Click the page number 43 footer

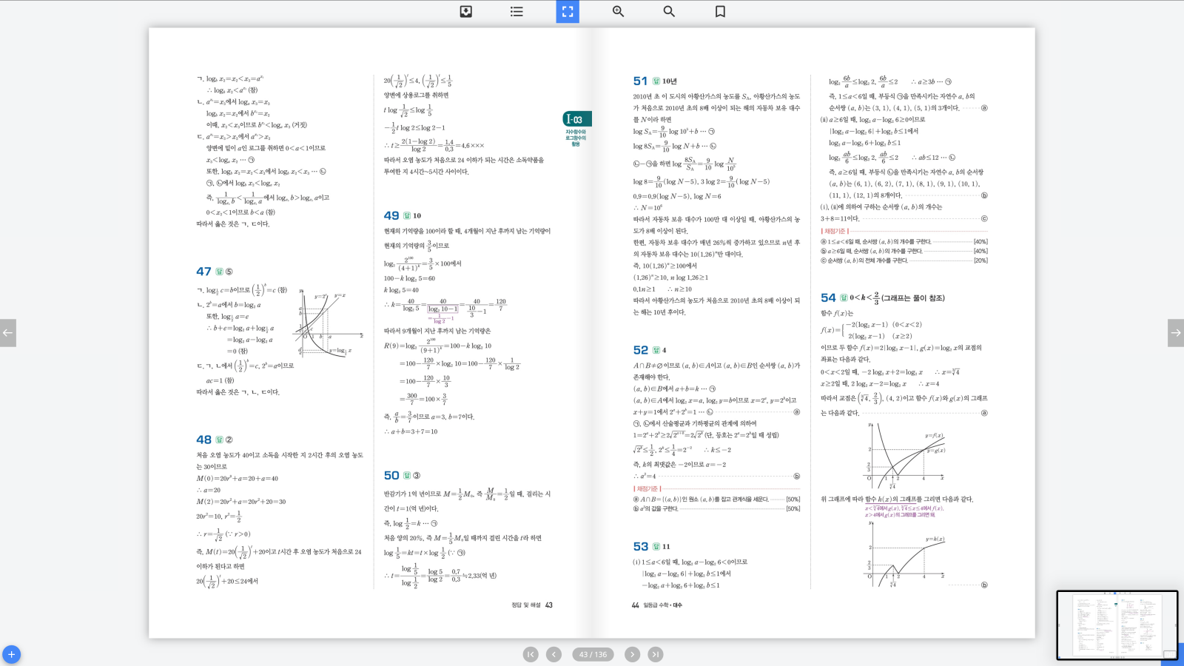(549, 605)
